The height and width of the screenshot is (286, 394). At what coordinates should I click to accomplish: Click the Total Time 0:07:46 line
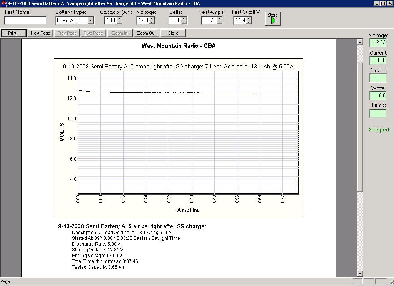tap(105, 261)
